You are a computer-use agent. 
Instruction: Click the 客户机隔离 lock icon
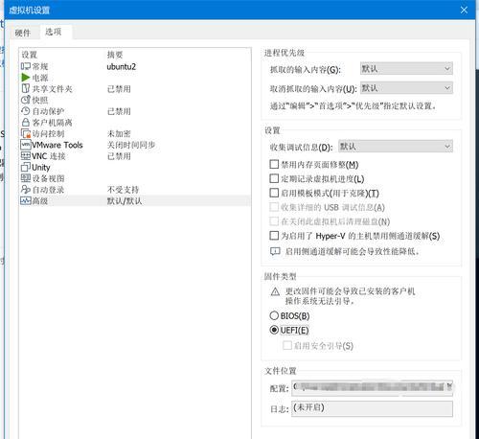[x=26, y=123]
